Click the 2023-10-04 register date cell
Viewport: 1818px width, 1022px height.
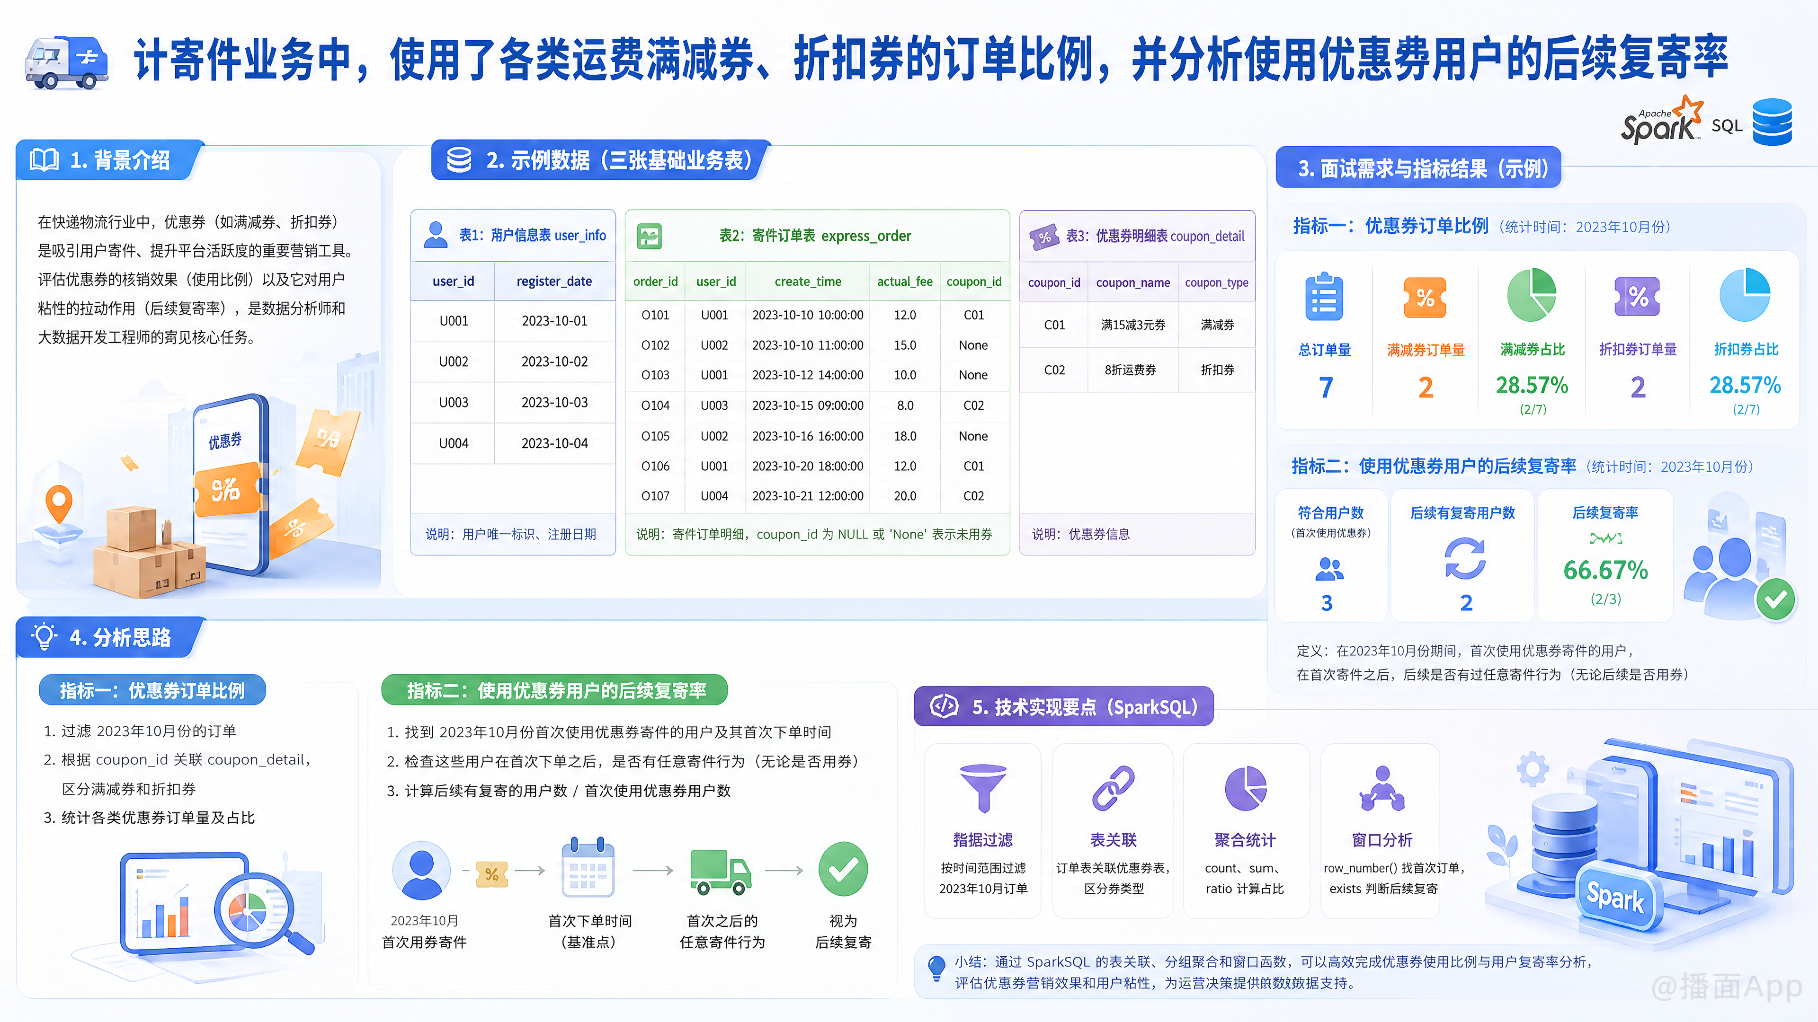(x=554, y=443)
